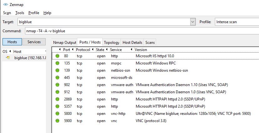This screenshot has height=133, width=259.
Task: Click the Microsoft IIS httpd 10.0 version cell
Action: click(x=155, y=56)
